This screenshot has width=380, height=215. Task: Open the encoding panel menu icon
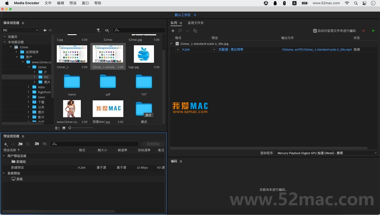[x=181, y=161]
